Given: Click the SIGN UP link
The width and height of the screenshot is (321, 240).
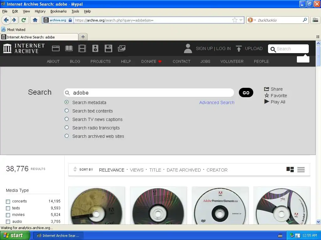Looking at the screenshot, I should (x=204, y=48).
